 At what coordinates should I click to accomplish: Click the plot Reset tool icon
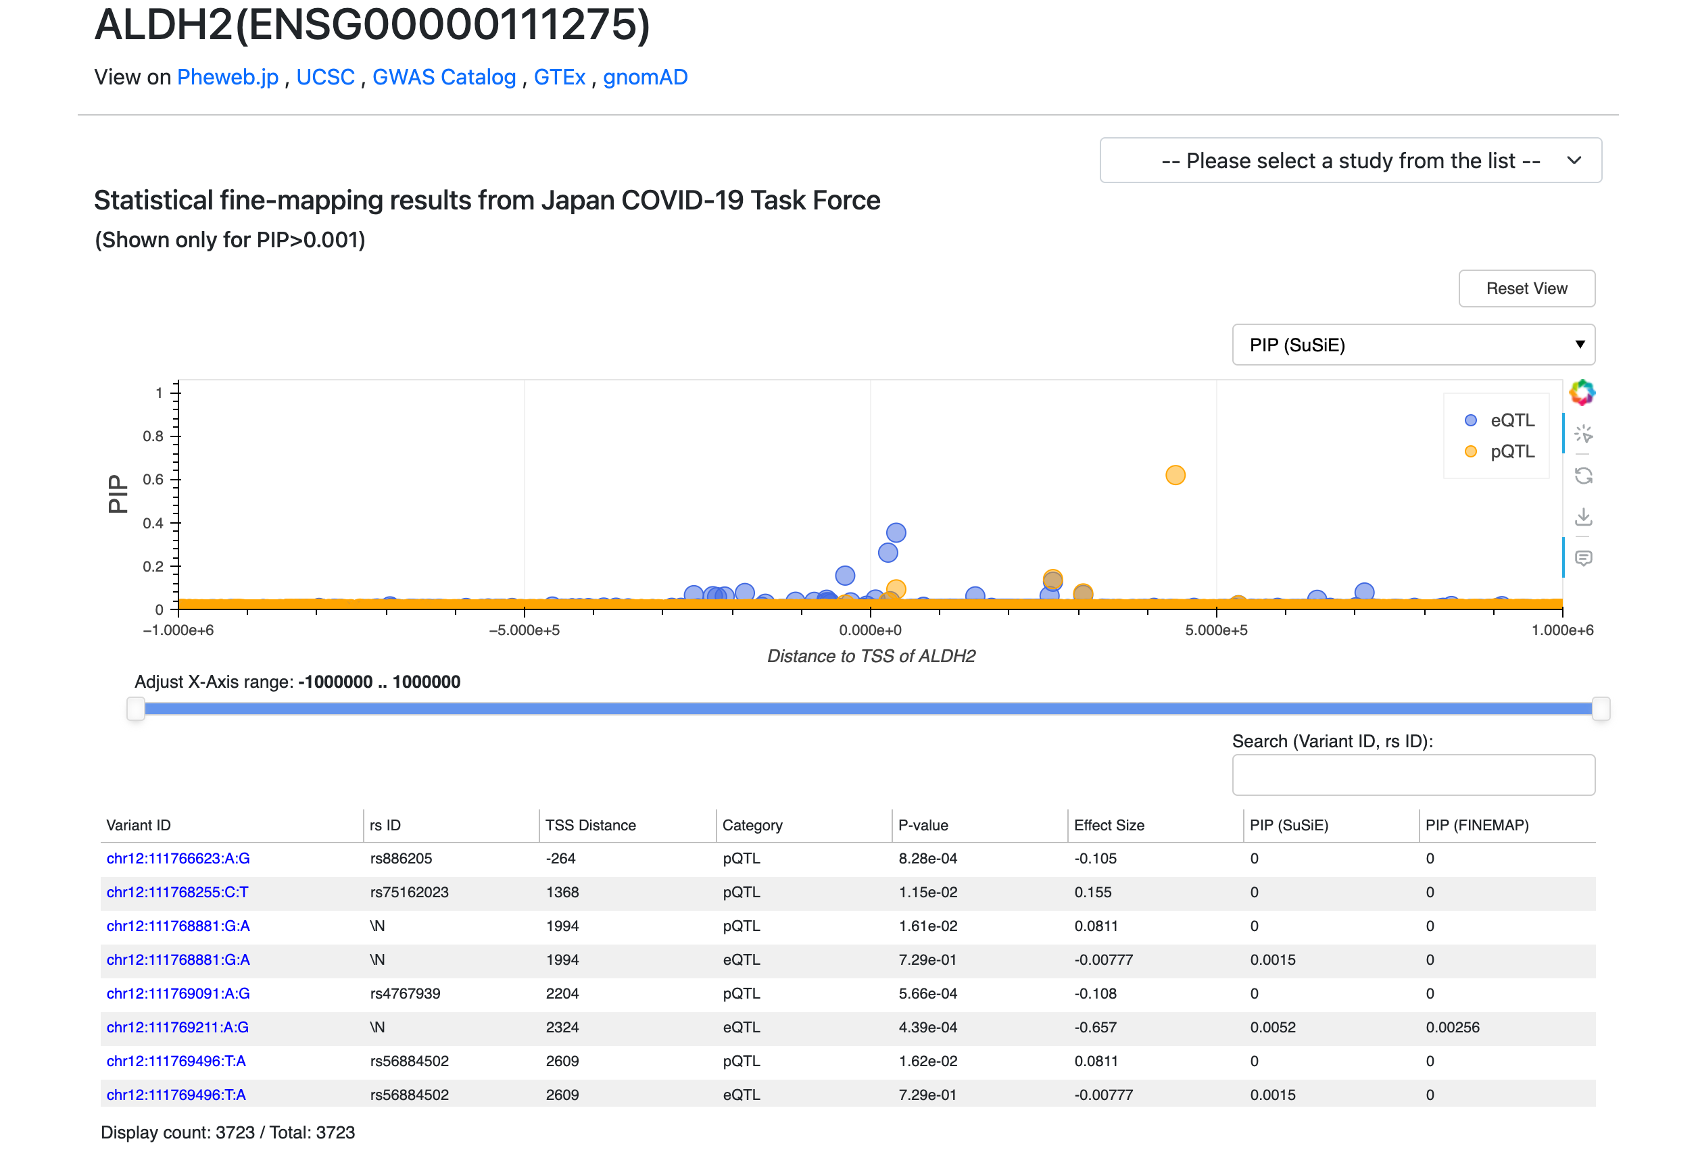click(1582, 476)
